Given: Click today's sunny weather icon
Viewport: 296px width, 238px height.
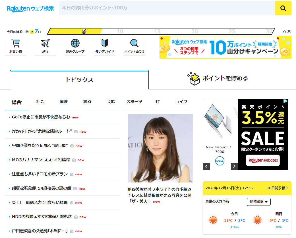Looking at the screenshot, I should click(x=213, y=220).
